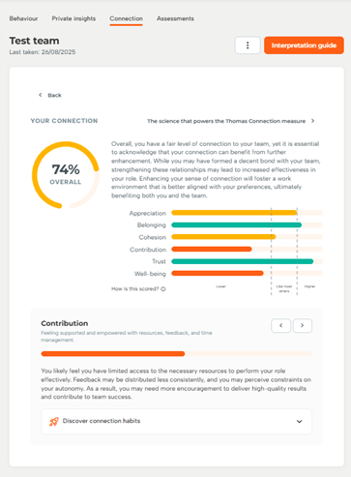Click the arrow next to science link
Image resolution: width=351 pixels, height=477 pixels.
click(x=312, y=121)
